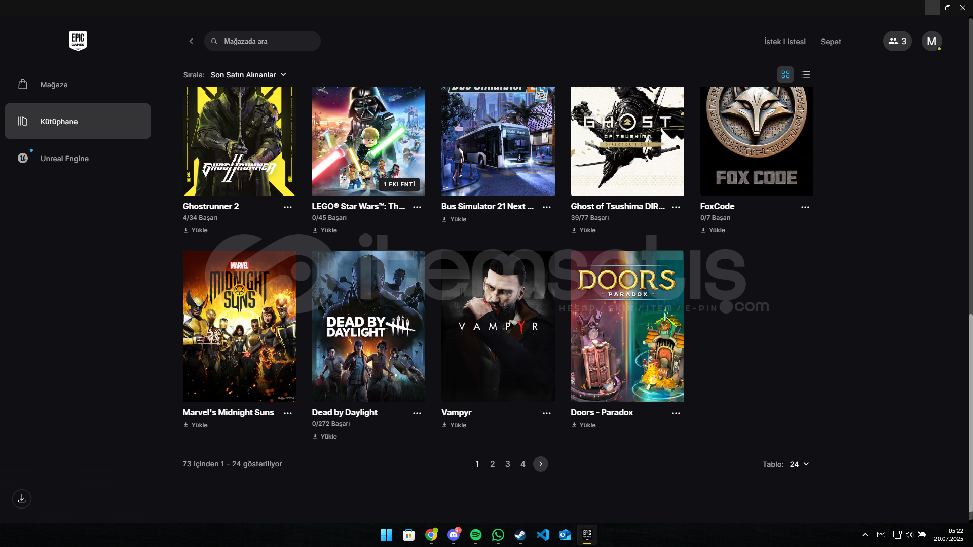Focus the Mağazada ara search field
This screenshot has width=973, height=547.
[x=263, y=41]
